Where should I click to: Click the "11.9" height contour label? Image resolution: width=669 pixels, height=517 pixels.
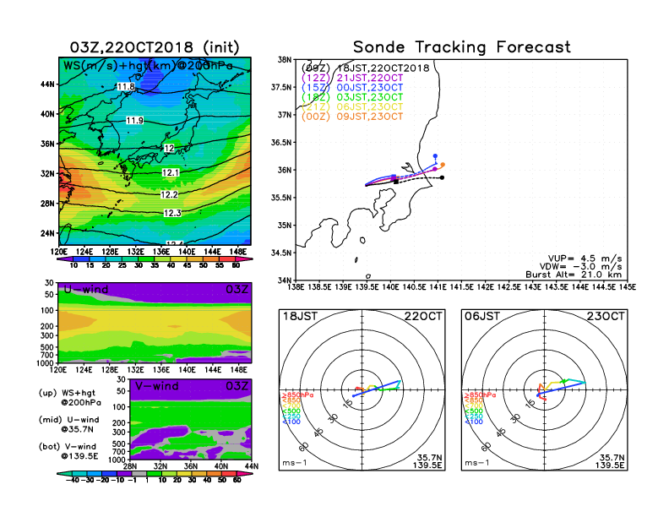[135, 121]
